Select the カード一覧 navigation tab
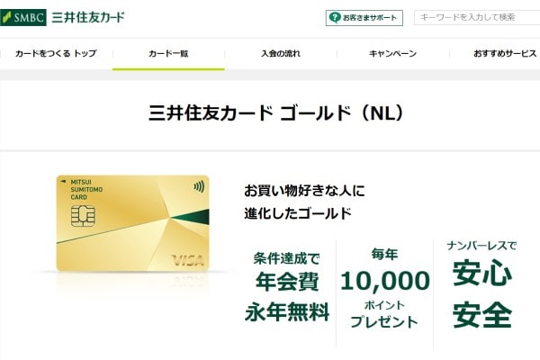Image resolution: width=540 pixels, height=360 pixels. [x=168, y=53]
